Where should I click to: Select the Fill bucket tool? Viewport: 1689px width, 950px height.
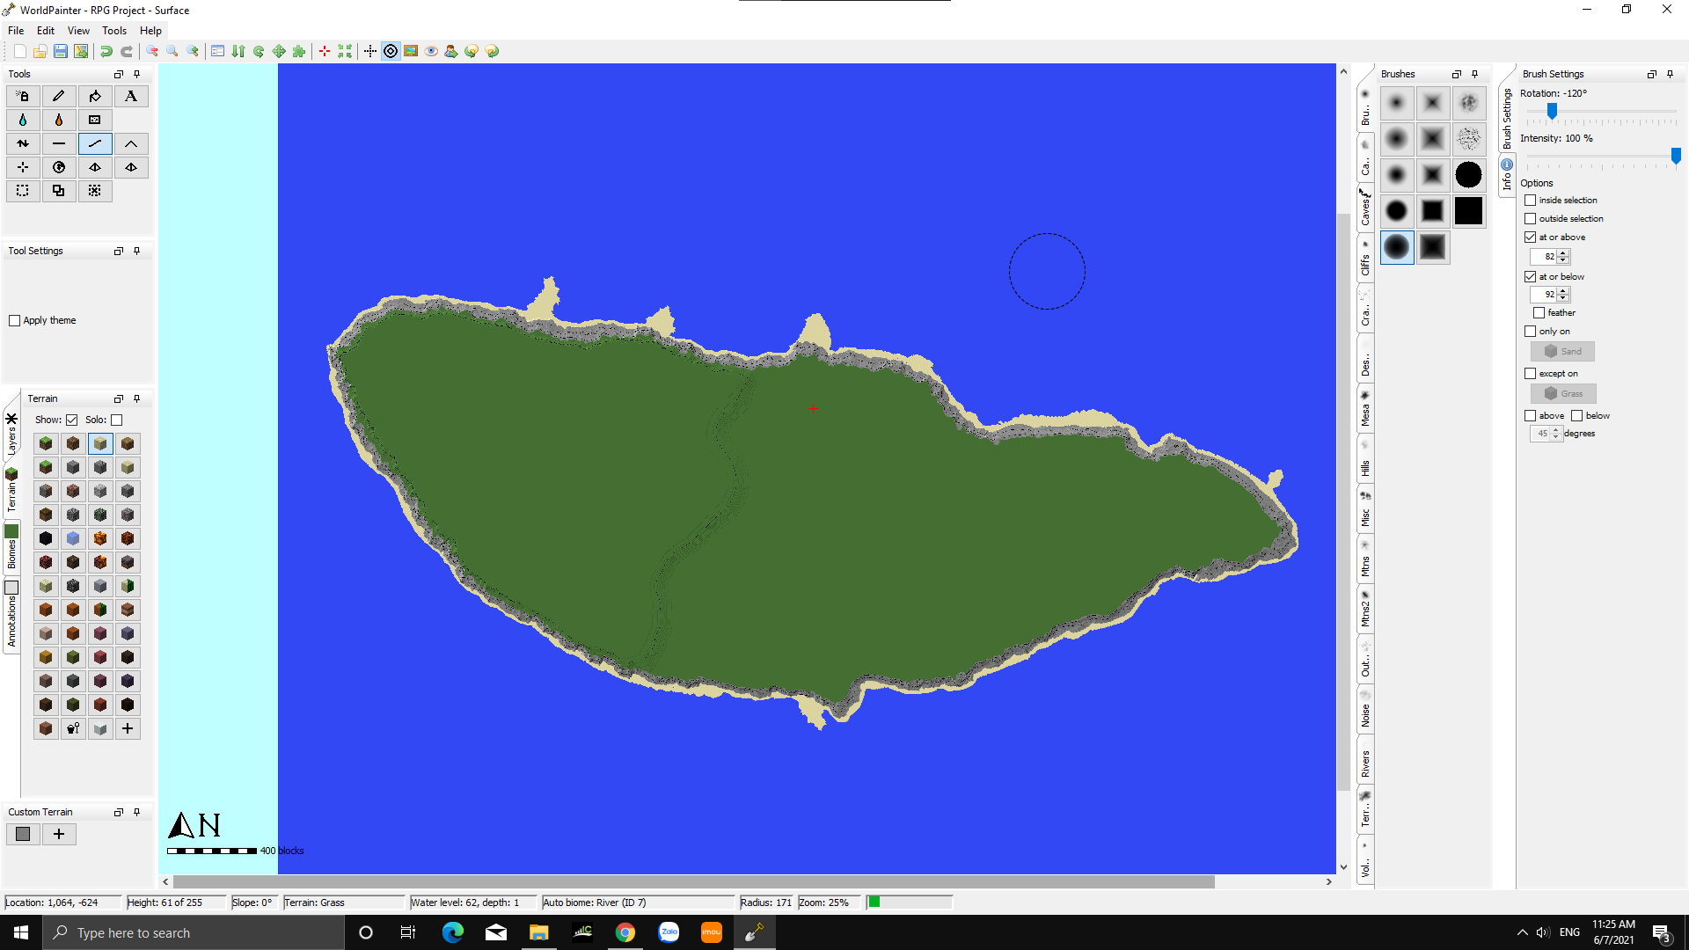95,96
